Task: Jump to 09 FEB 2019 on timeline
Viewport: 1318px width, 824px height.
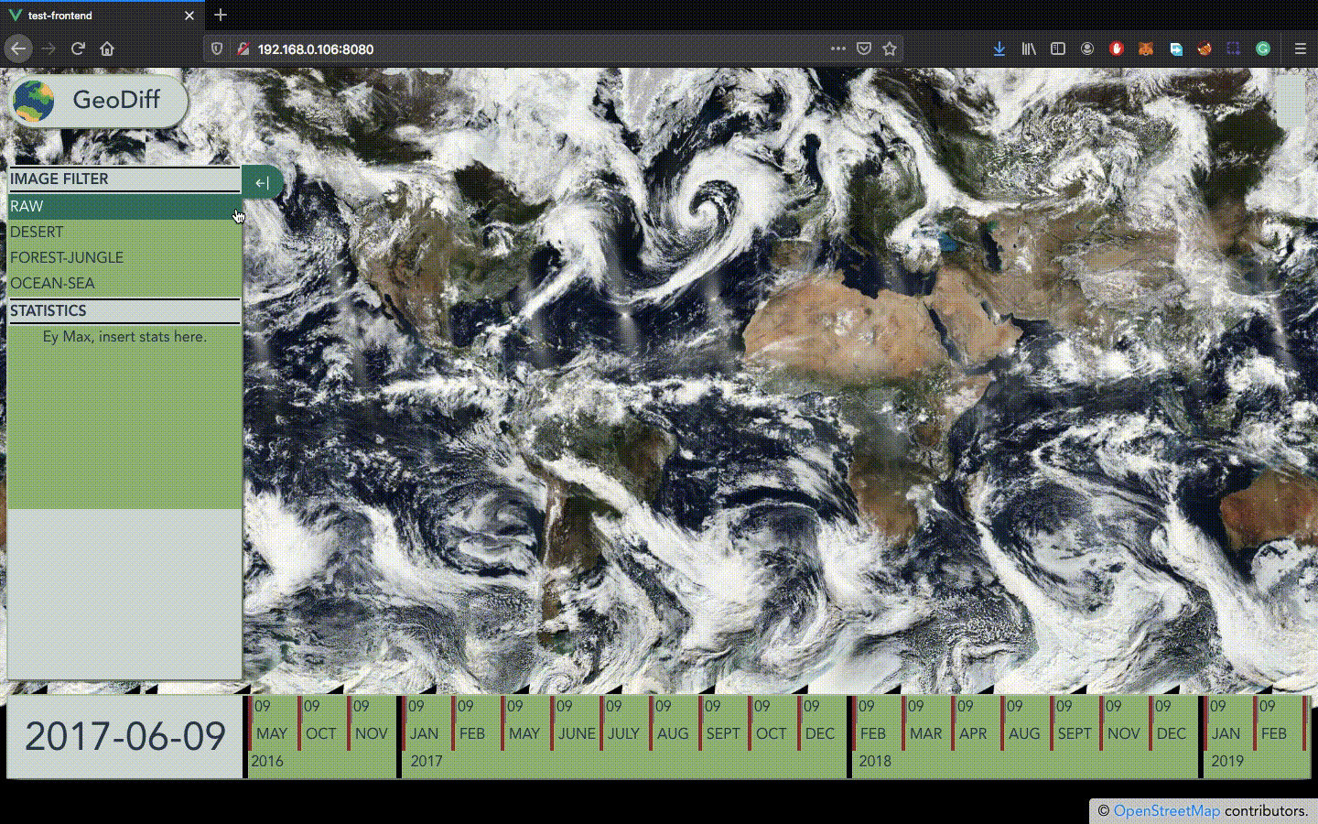Action: click(x=1278, y=723)
